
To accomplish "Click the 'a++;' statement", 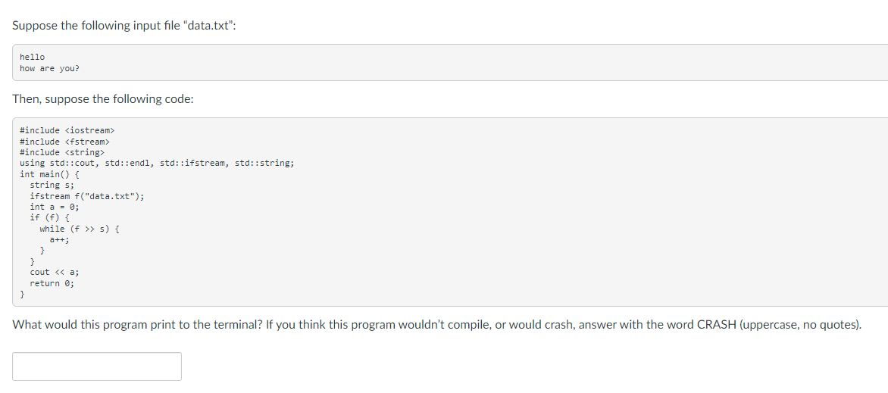I will coord(59,239).
